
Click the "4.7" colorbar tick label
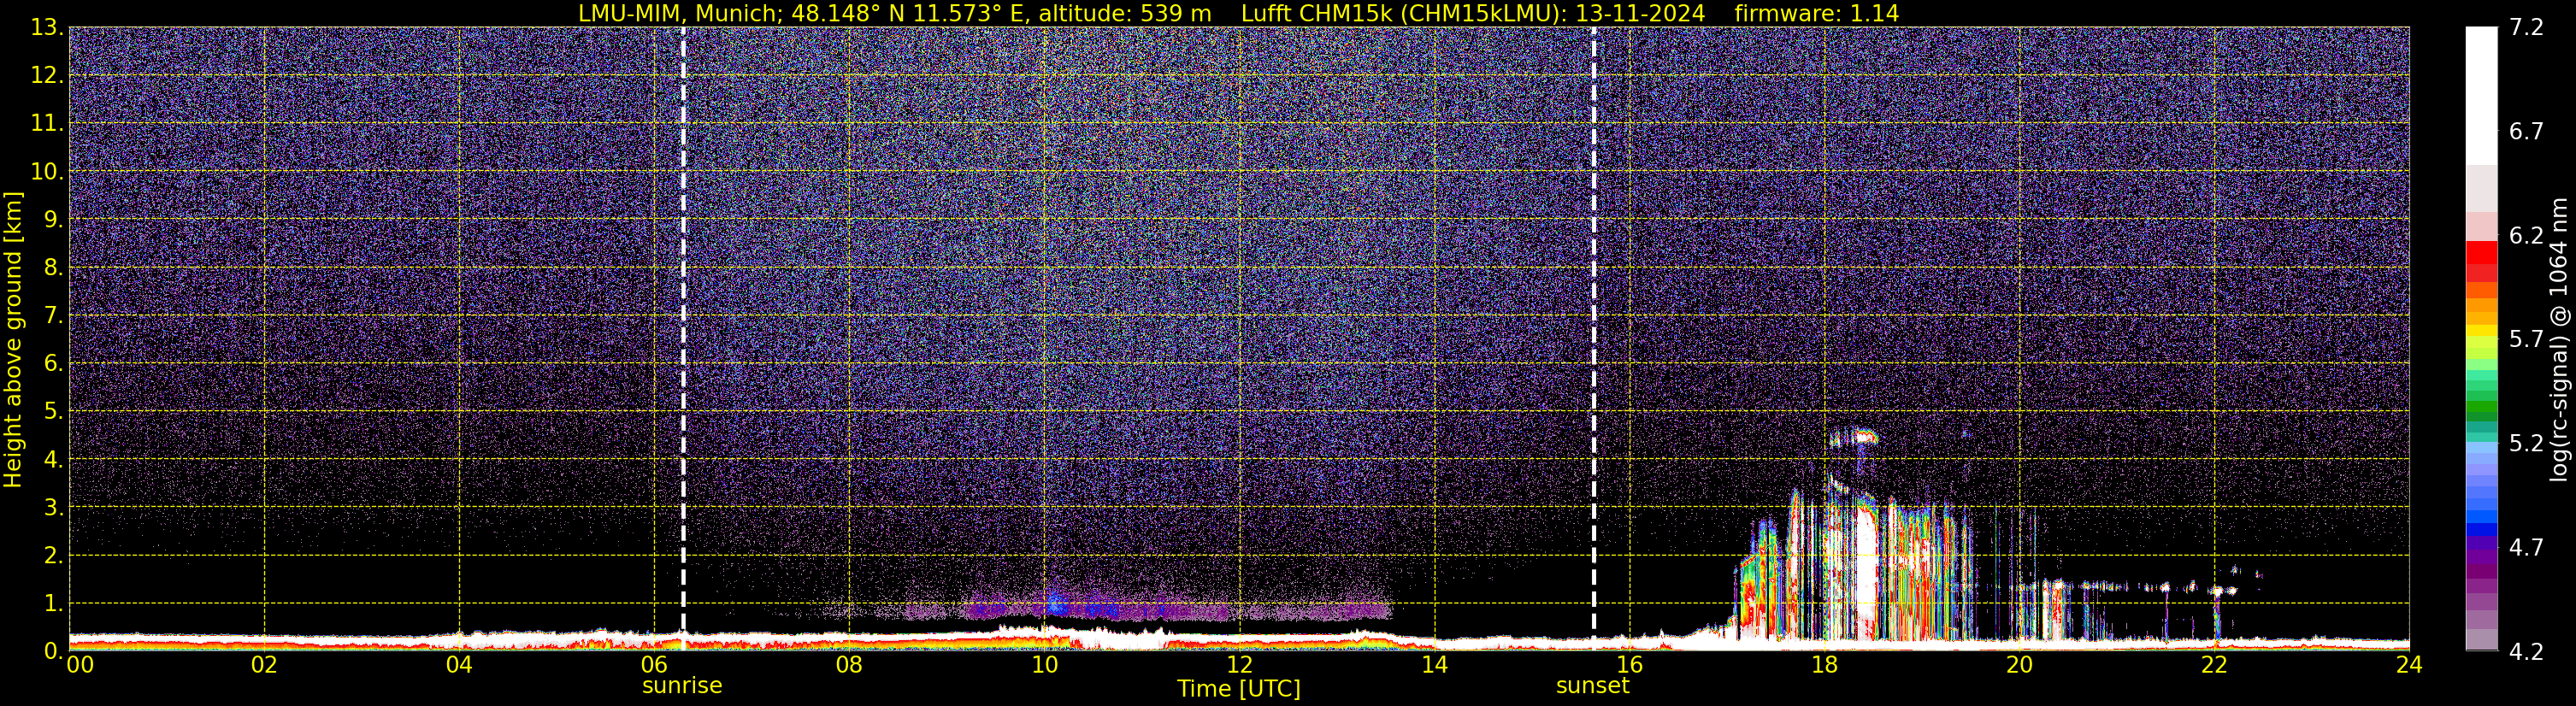click(2526, 548)
